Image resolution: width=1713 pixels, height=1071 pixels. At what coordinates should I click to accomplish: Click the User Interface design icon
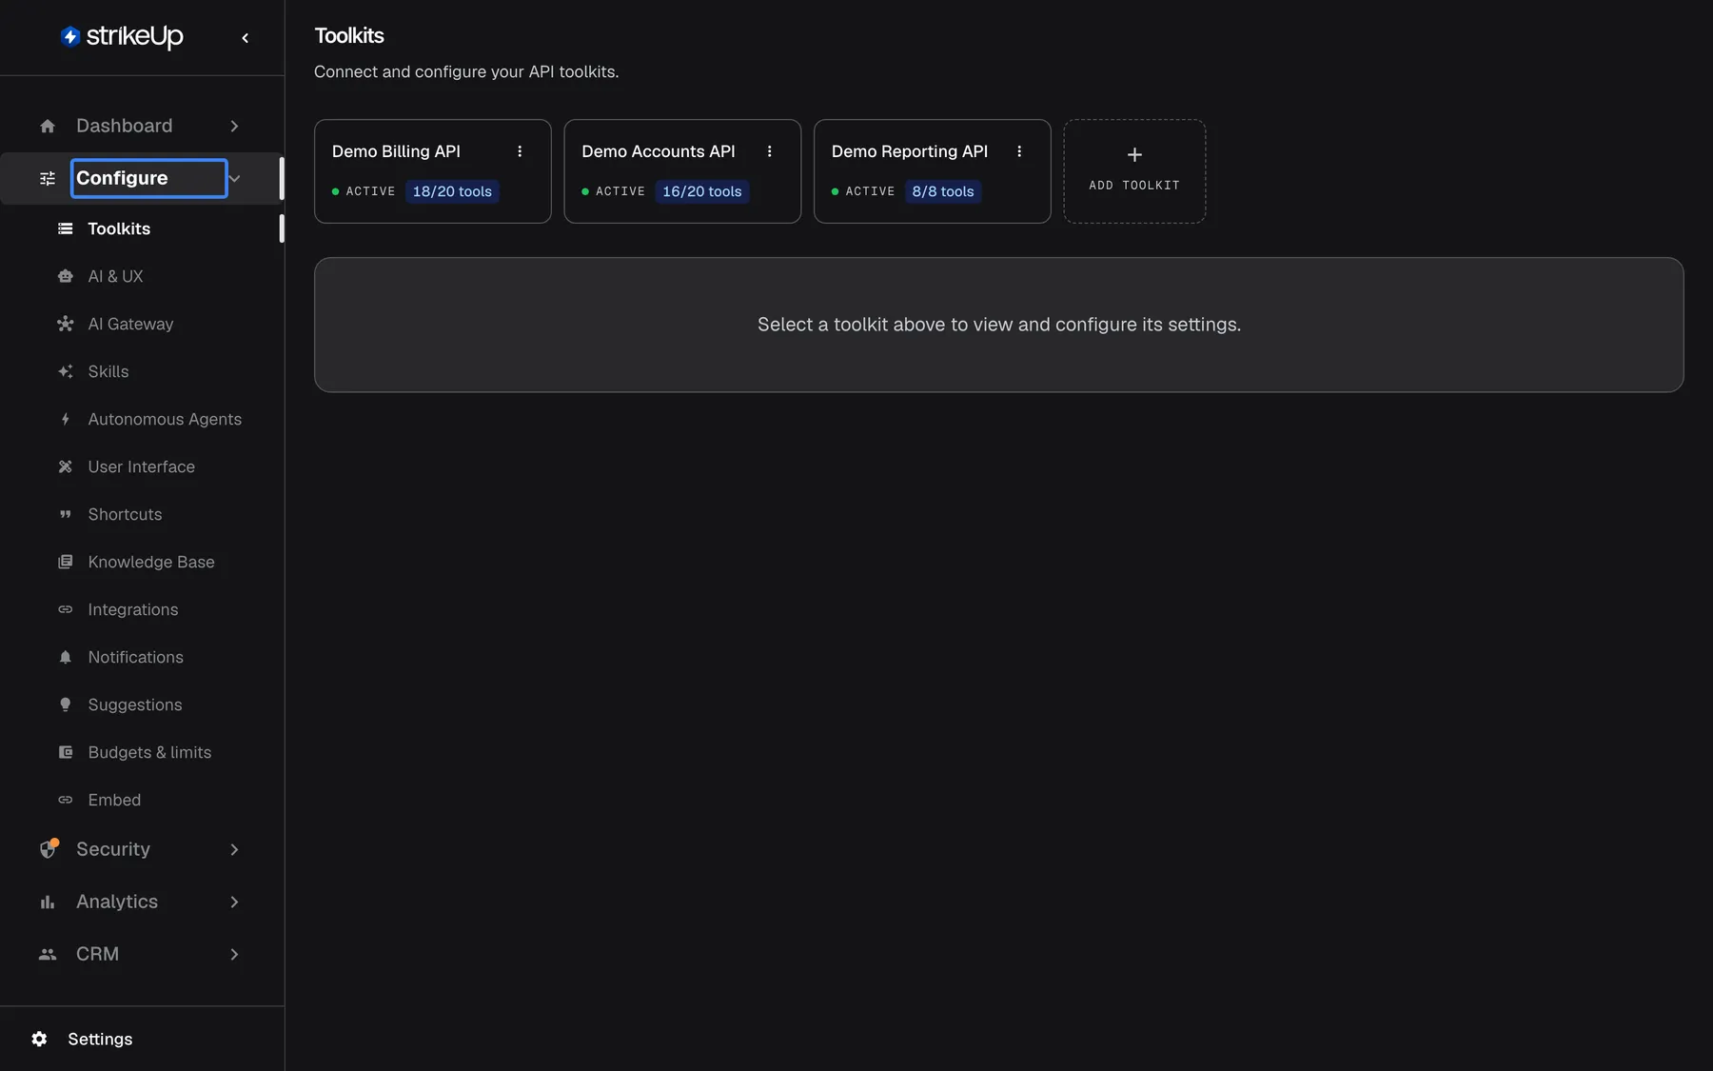(x=66, y=466)
